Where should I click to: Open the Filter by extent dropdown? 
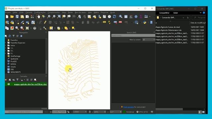[149, 40]
